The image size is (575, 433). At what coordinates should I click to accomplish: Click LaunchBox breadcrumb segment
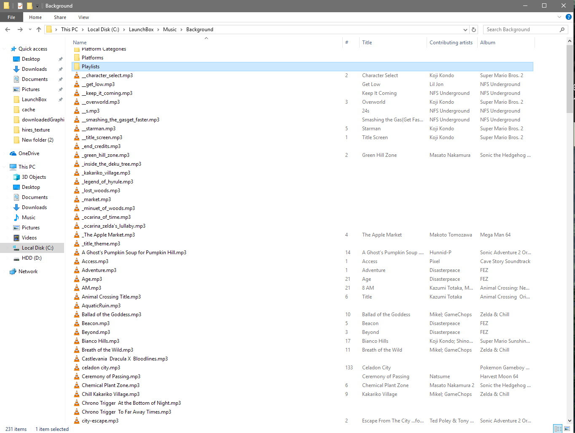click(x=141, y=30)
